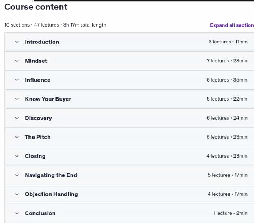Click the Objection Handling chevron icon
Viewport: 254px width, 223px height.
click(17, 194)
